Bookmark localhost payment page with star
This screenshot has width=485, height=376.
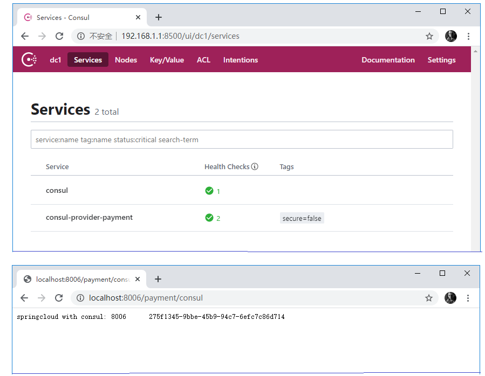[x=428, y=298]
